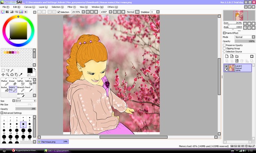Screen dimensions: 256x153
Task: Toggle the HSV slider panel
Action: pos(12,12)
